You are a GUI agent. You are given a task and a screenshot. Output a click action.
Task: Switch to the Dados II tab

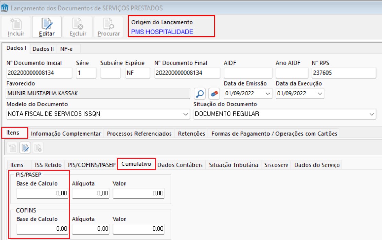click(43, 49)
